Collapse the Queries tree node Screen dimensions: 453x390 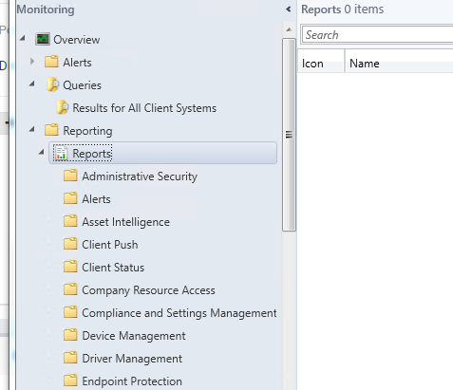pos(32,84)
